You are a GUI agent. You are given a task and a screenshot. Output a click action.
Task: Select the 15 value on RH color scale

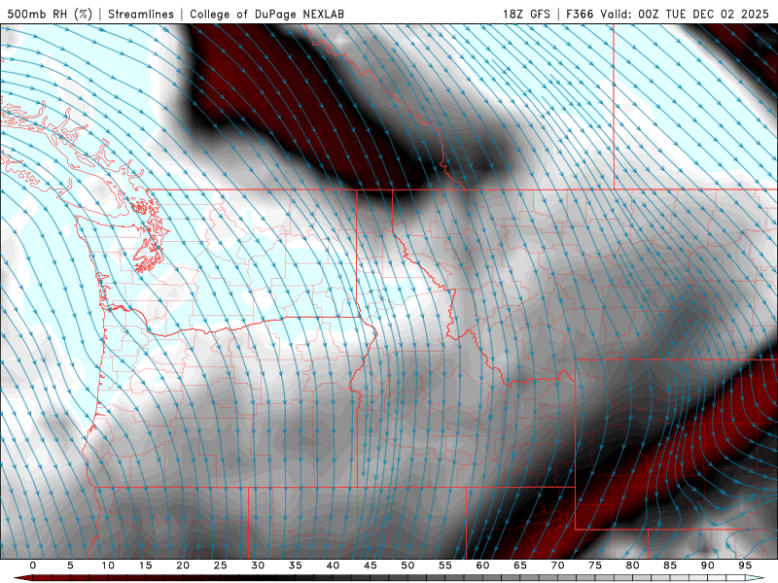[145, 566]
